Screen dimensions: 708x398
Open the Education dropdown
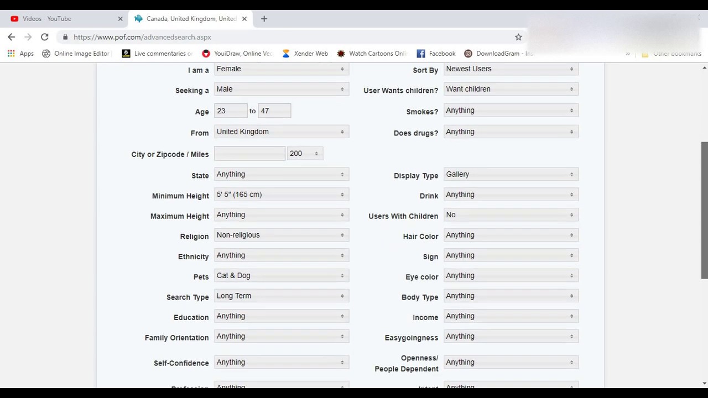point(282,316)
